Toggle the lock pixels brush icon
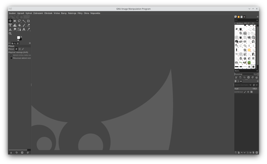Image resolution: width=267 pixels, height=164 pixels. pyautogui.click(x=245, y=92)
